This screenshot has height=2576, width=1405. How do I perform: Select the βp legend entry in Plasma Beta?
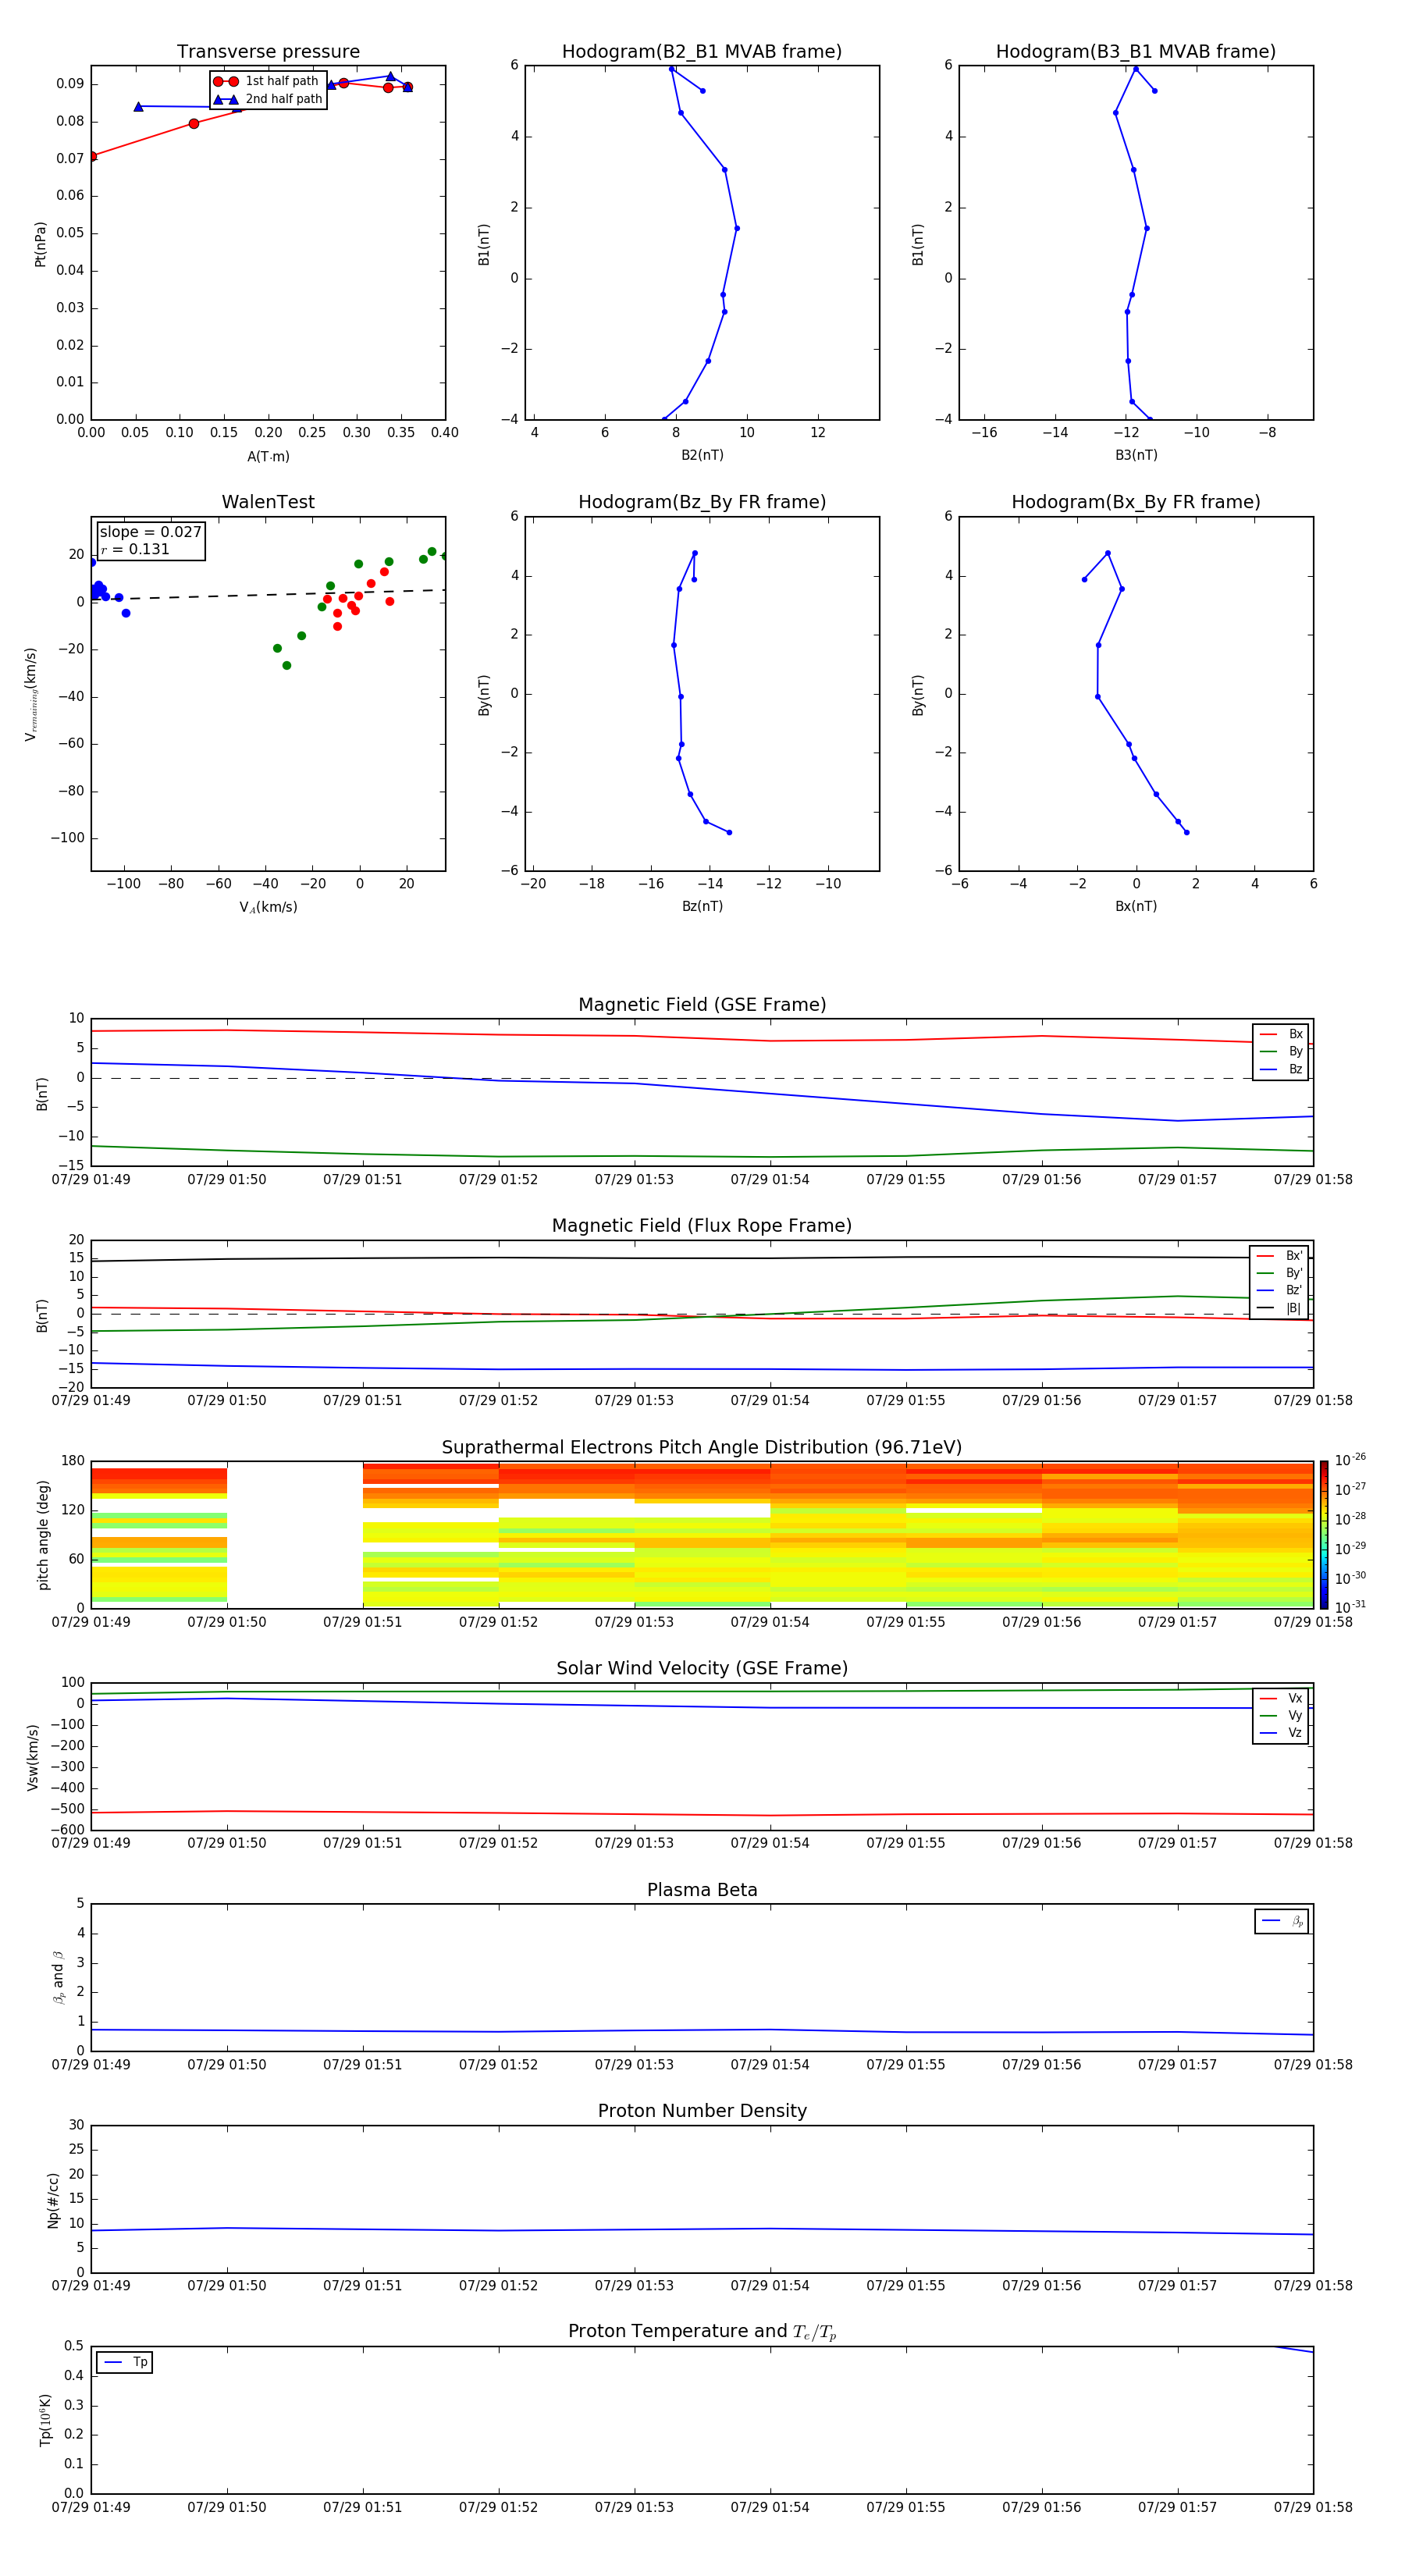[x=1282, y=1921]
